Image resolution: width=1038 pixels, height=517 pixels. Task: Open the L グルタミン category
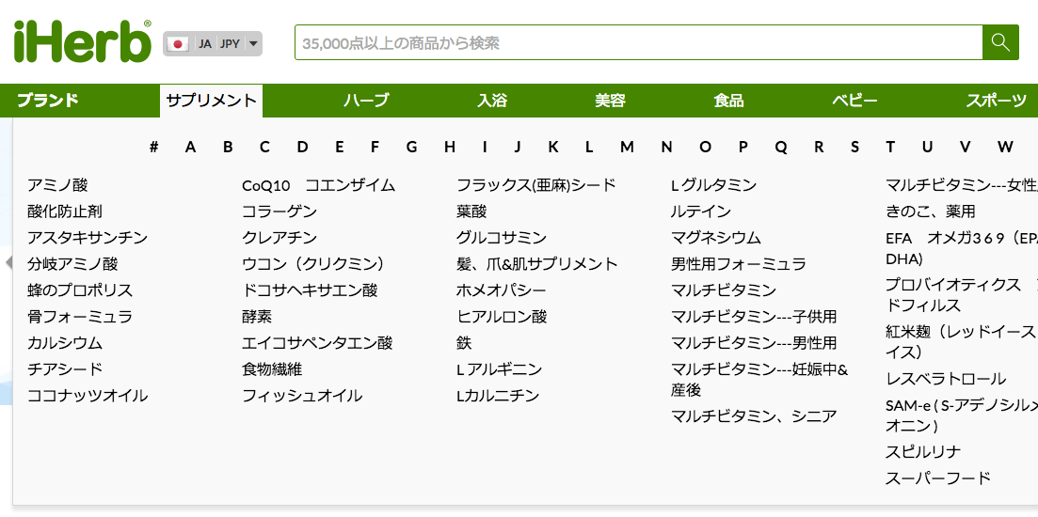tap(713, 185)
